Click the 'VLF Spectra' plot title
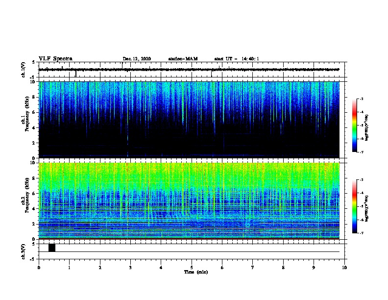 point(55,58)
